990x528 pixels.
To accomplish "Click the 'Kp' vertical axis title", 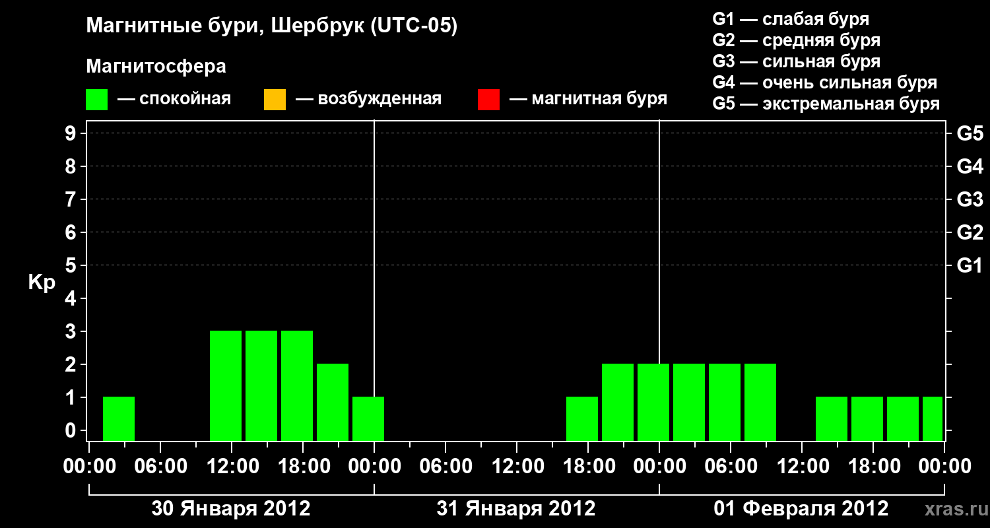I will click(42, 282).
